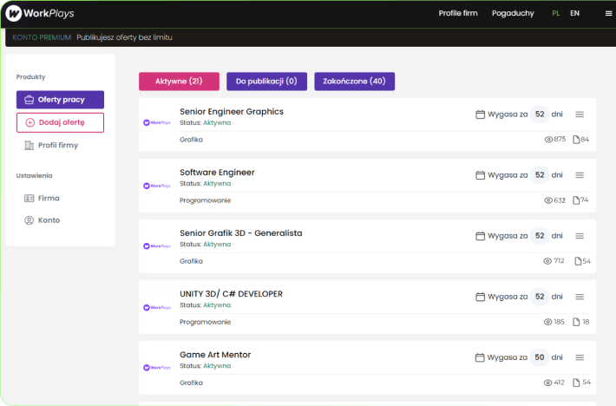
Task: Expand options menu for Software Engineer offer
Action: (x=580, y=175)
